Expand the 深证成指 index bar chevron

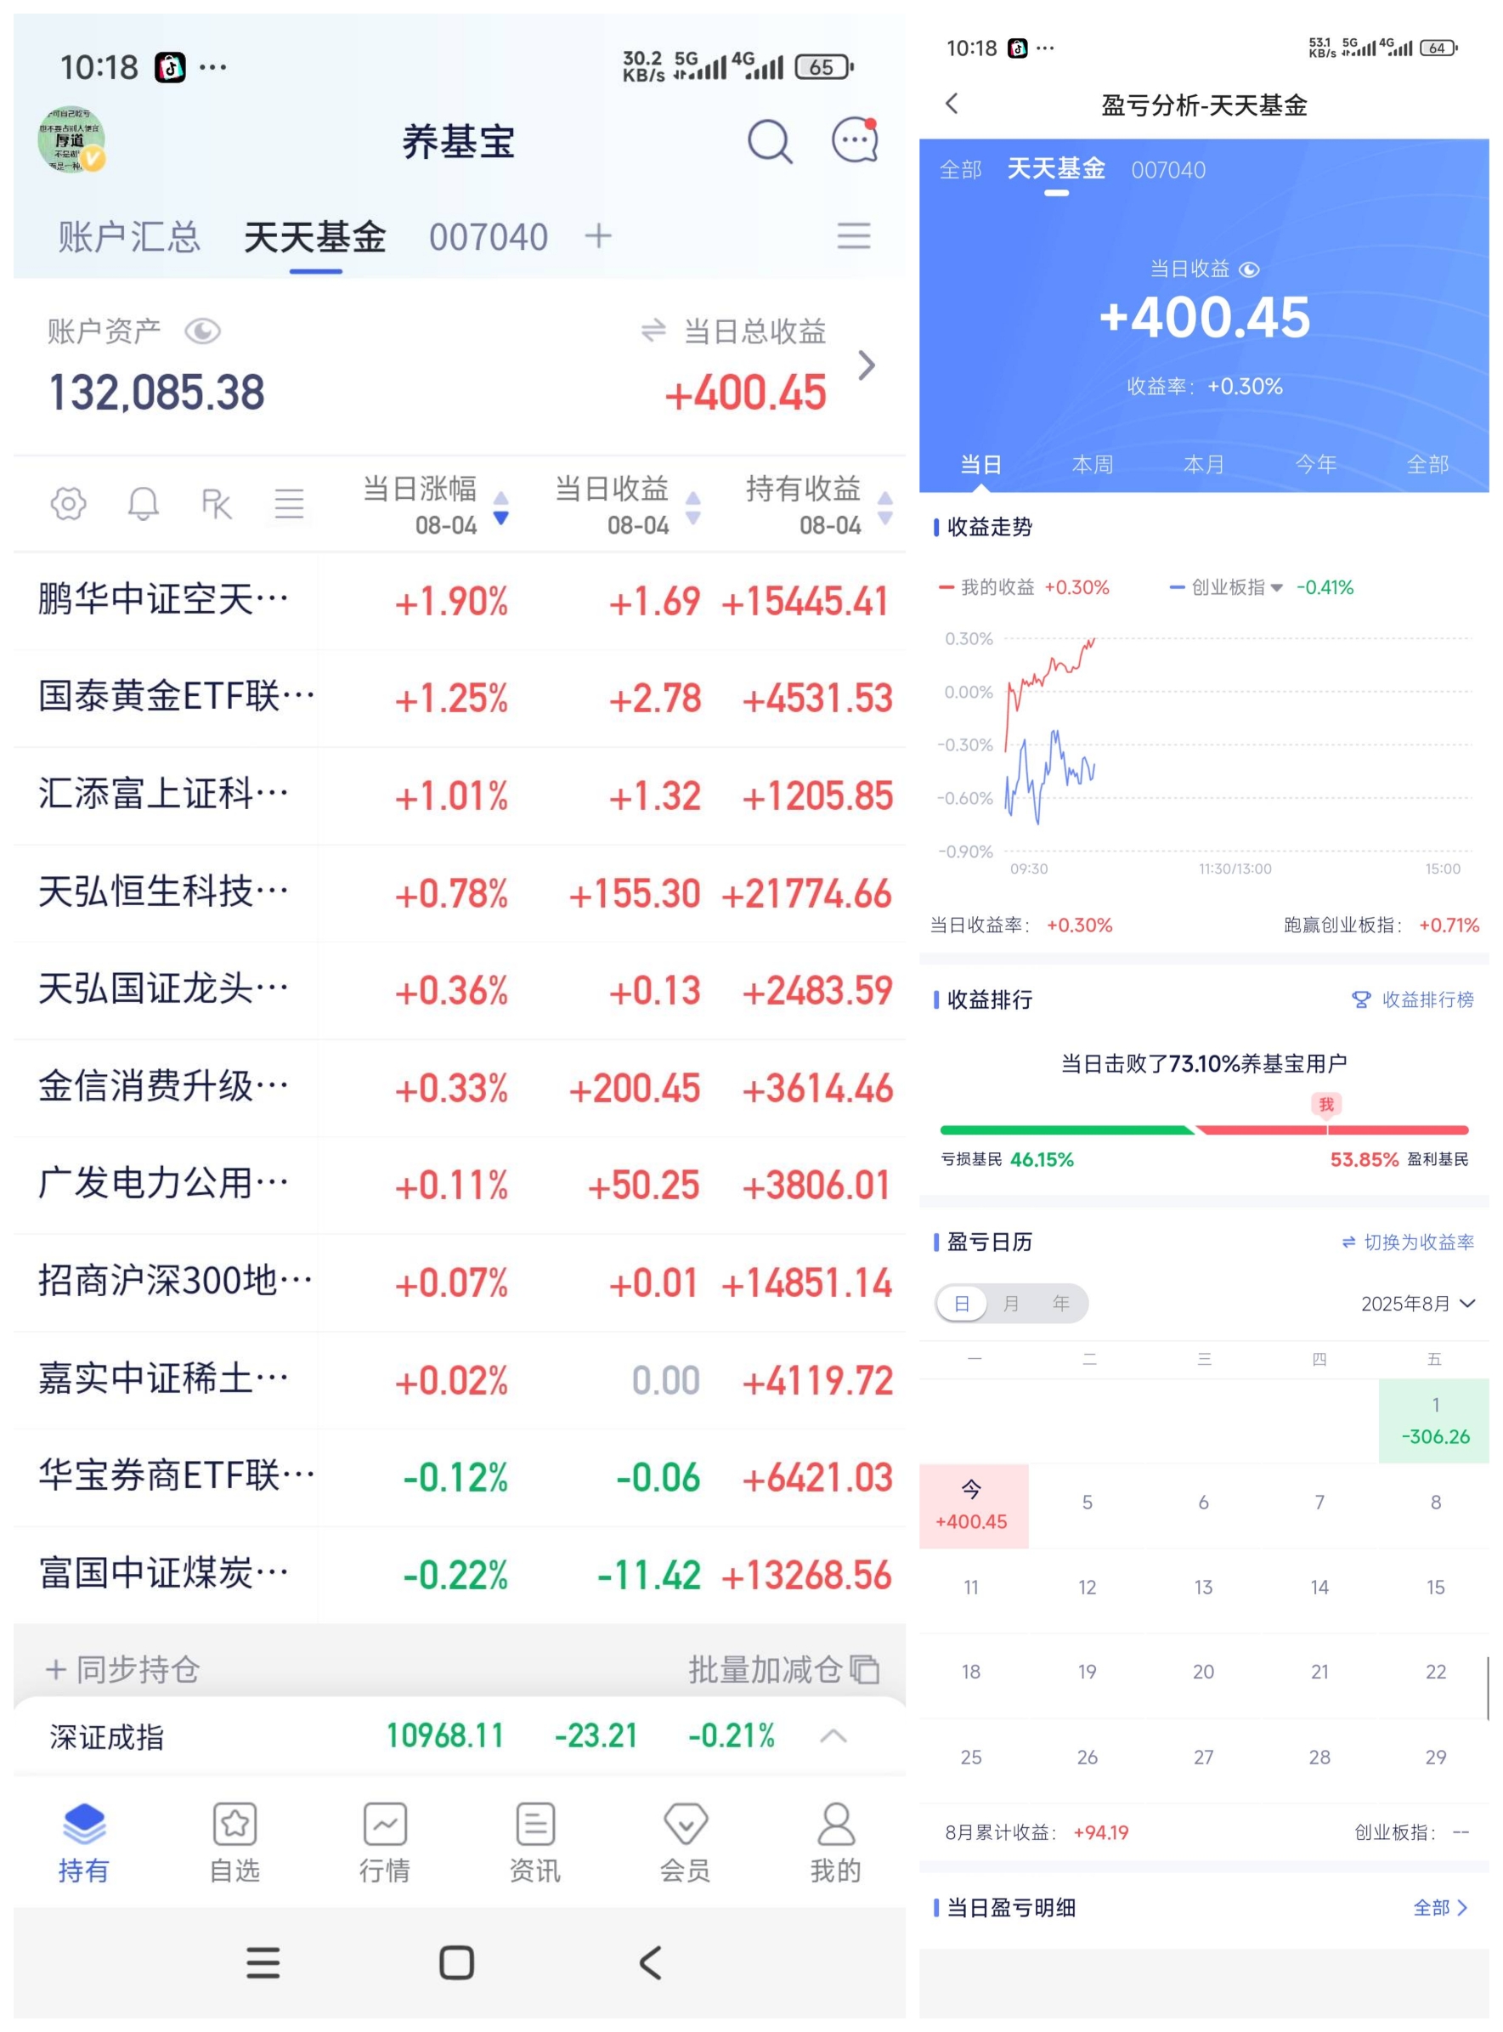coord(833,1736)
